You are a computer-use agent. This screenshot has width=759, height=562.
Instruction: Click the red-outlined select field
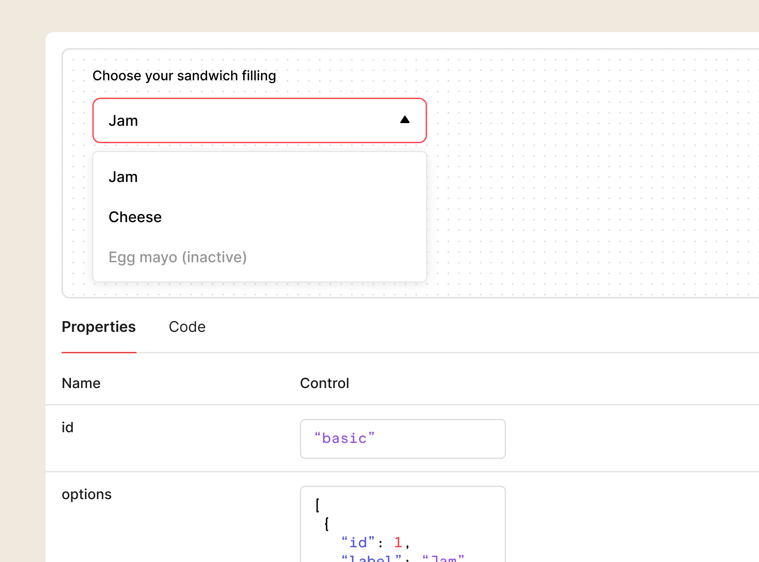tap(259, 120)
